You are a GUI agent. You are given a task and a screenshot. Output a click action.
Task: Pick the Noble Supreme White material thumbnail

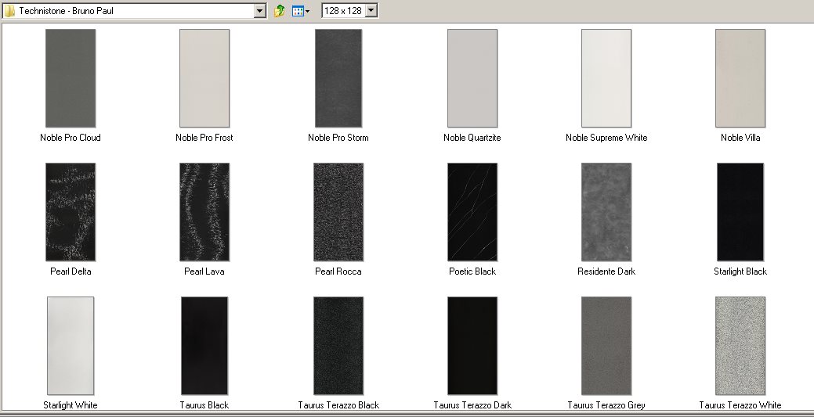coord(606,78)
